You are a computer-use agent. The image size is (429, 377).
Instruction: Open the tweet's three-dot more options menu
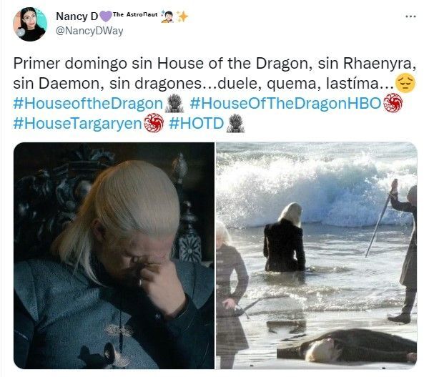click(410, 16)
